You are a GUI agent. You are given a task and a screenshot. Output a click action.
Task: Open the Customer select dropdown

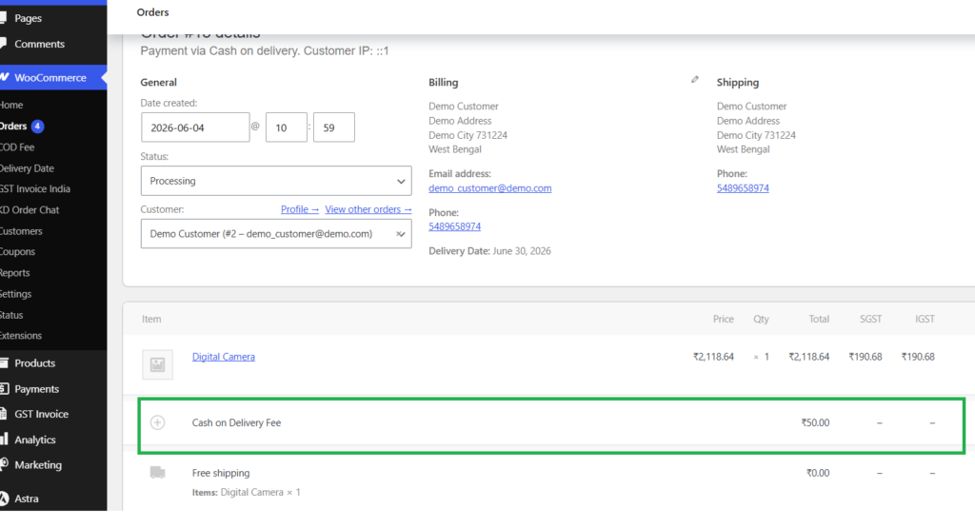tap(276, 234)
